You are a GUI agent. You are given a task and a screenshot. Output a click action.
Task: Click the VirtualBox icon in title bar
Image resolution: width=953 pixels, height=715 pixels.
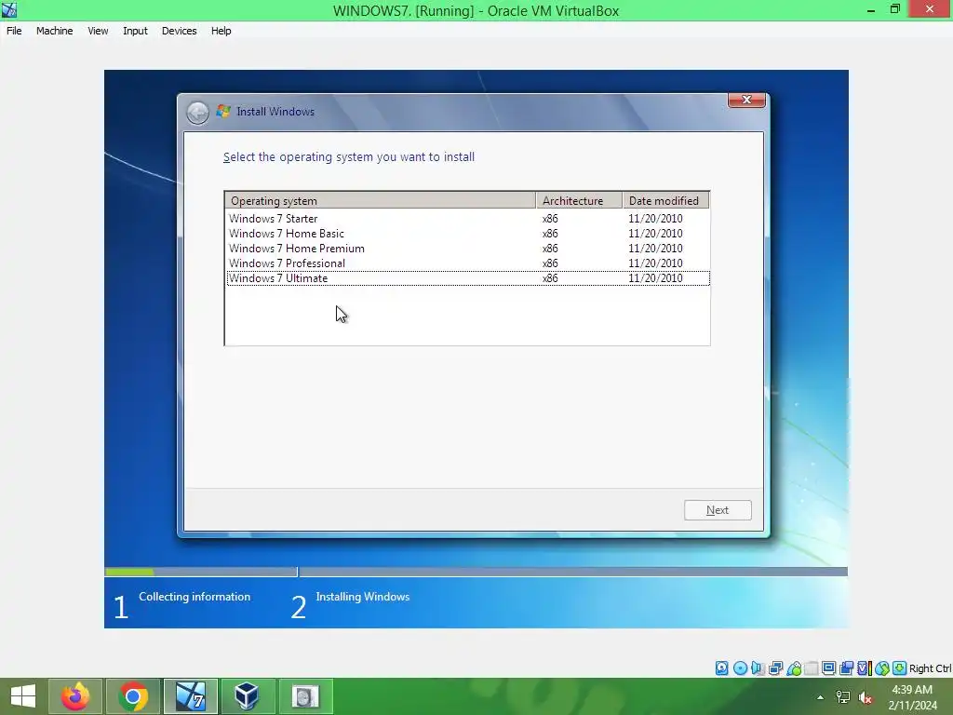(9, 9)
